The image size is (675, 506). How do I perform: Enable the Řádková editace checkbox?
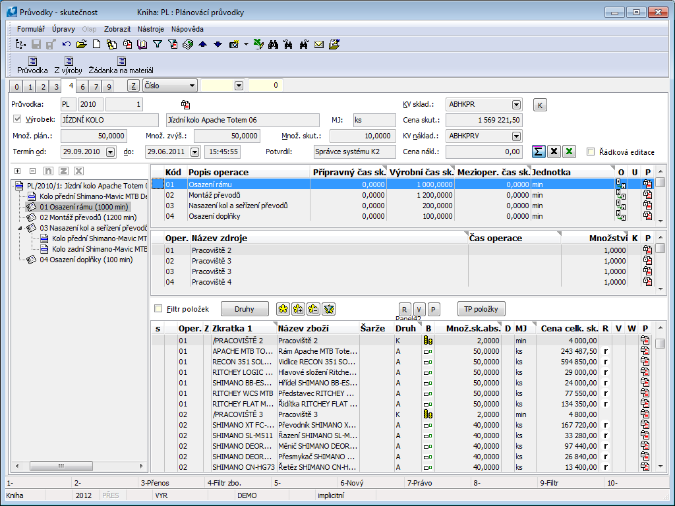pos(591,152)
